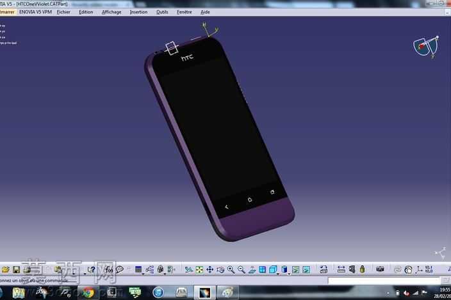This screenshot has width=451, height=300.
Task: Click the Zoom Out magnifier
Action: [x=242, y=269]
